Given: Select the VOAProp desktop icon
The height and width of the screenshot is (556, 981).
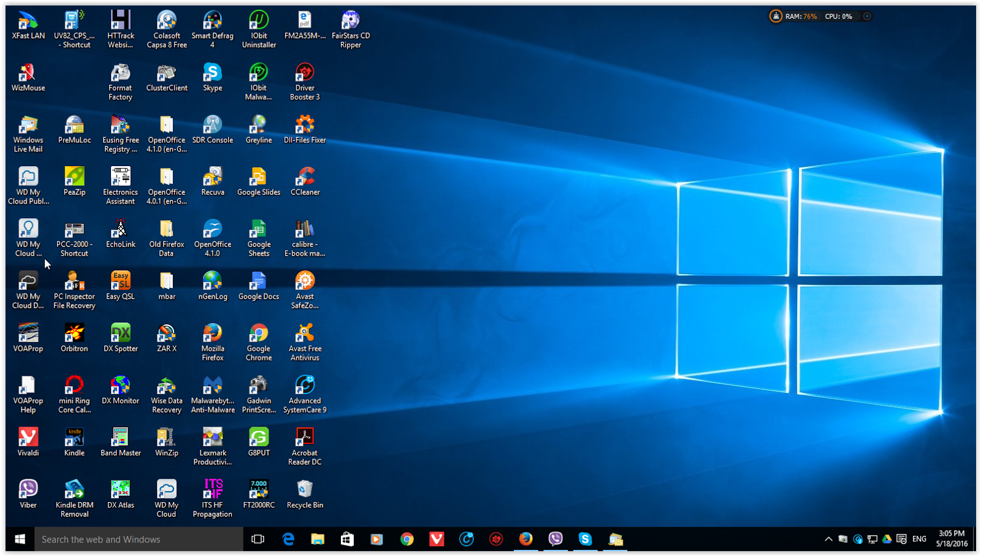Looking at the screenshot, I should 28,338.
